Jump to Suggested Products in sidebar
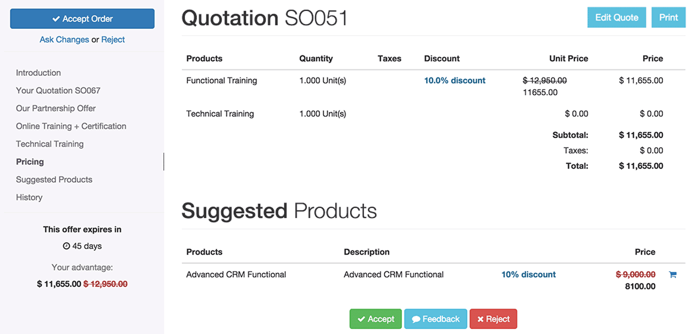The height and width of the screenshot is (334, 700). [x=54, y=180]
